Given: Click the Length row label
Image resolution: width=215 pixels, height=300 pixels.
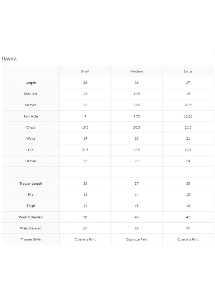Looking at the screenshot, I should pyautogui.click(x=31, y=83).
